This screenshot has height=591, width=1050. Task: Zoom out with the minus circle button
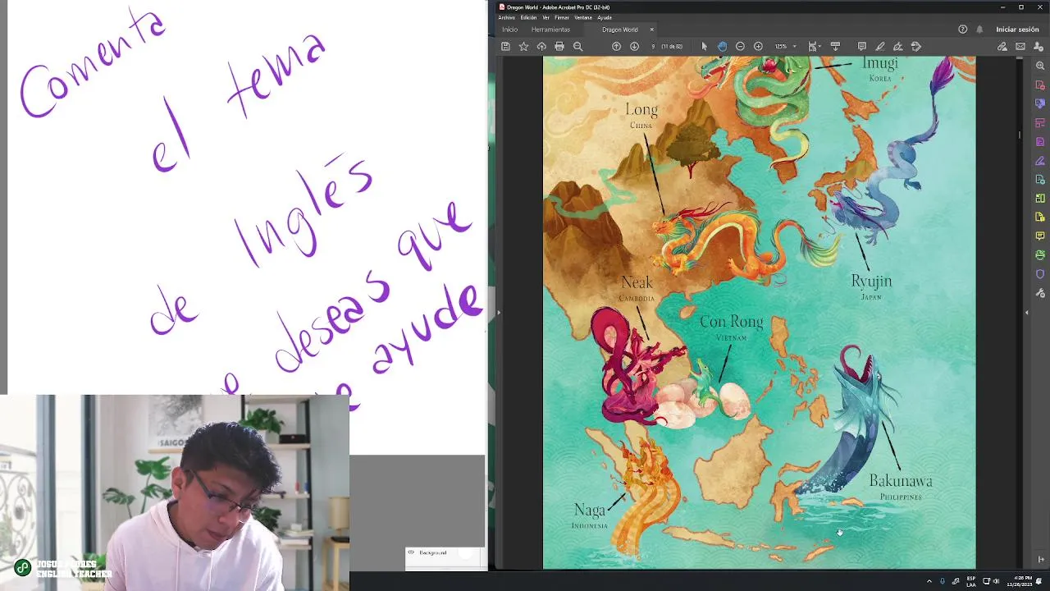click(x=740, y=47)
